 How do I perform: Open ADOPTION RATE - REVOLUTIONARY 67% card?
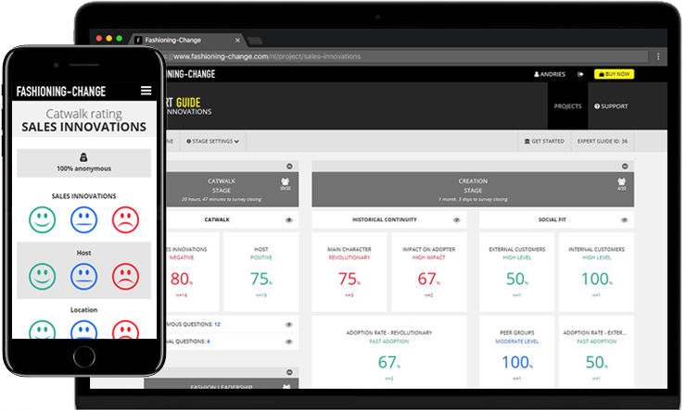pyautogui.click(x=389, y=352)
